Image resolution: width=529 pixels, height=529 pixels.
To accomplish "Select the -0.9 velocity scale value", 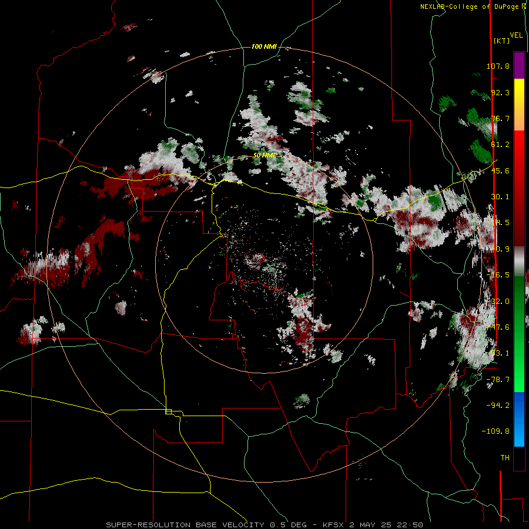I will tap(500, 249).
